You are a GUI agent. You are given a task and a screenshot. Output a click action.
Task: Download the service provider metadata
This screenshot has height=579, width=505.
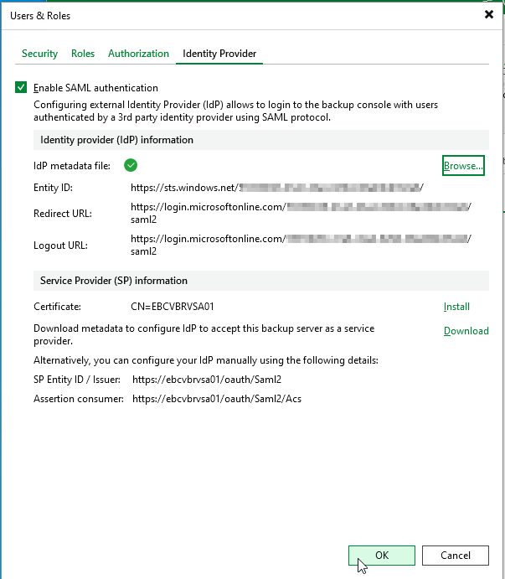pyautogui.click(x=466, y=331)
